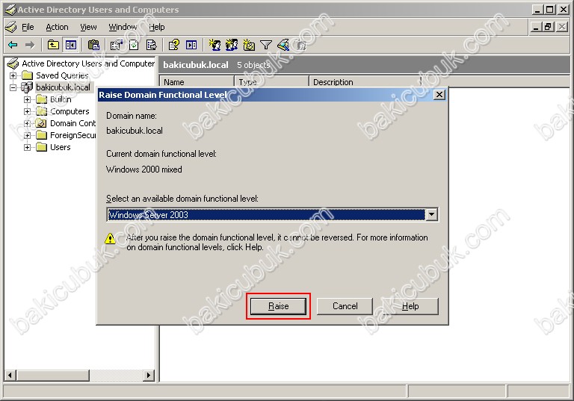Click the Raise button
The width and height of the screenshot is (574, 401).
click(278, 306)
